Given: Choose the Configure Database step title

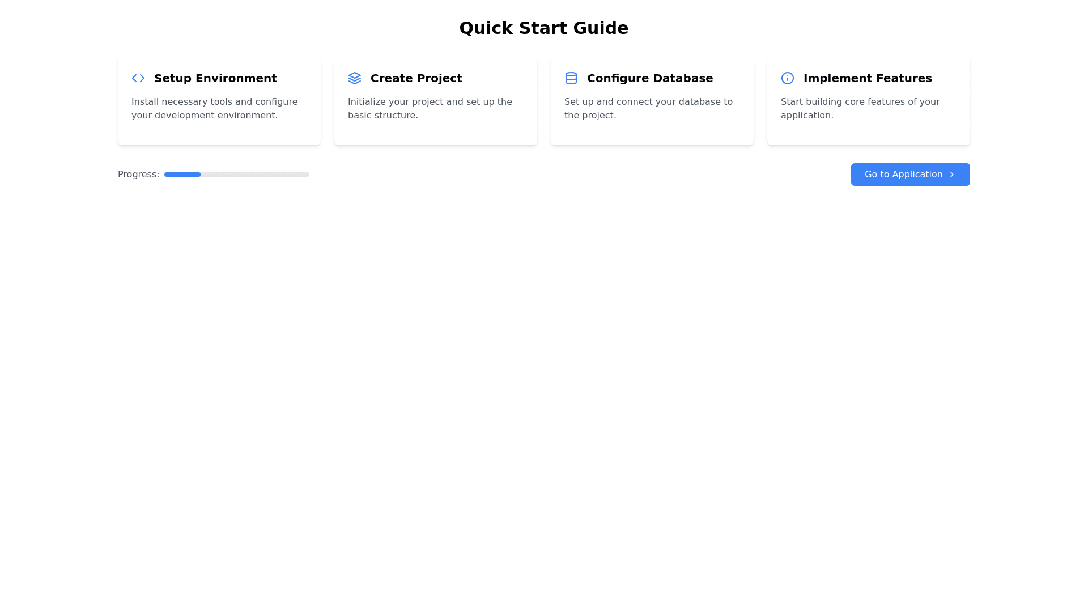Looking at the screenshot, I should [x=650, y=78].
